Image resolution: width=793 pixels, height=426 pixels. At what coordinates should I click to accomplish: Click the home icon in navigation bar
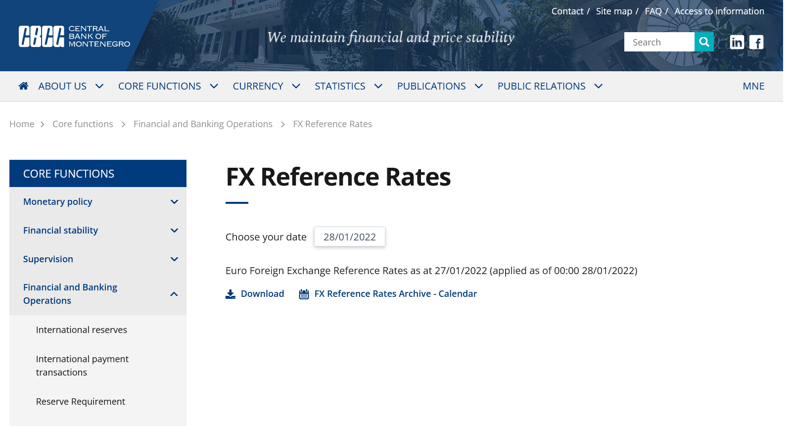coord(23,86)
